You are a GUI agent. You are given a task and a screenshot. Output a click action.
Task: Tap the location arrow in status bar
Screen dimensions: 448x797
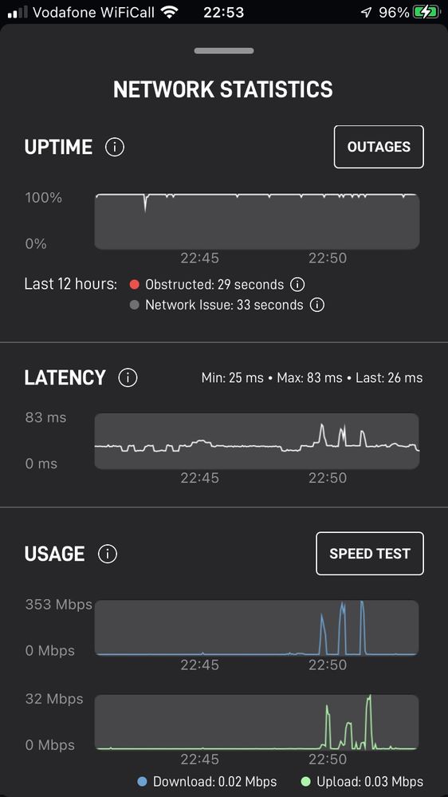click(366, 13)
